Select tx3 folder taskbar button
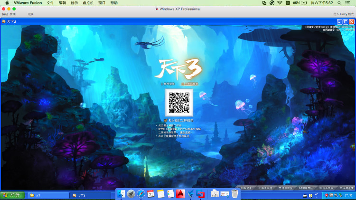Screen dimensions: 356x200 [48, 195]
